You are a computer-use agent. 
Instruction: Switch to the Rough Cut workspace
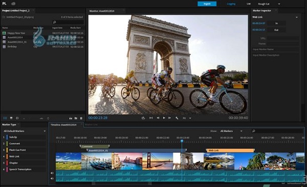pyautogui.click(x=264, y=4)
